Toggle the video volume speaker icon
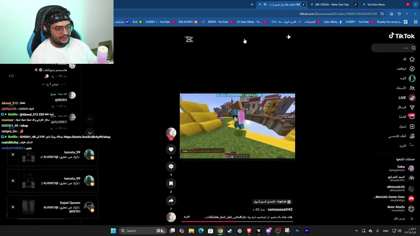The width and height of the screenshot is (420, 236). (288, 37)
